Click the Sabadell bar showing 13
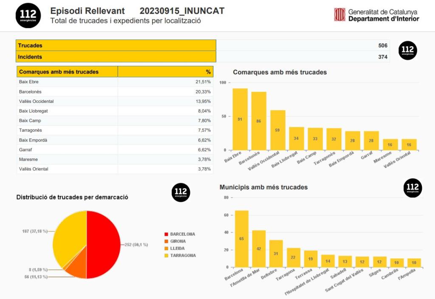This screenshot has width=435, height=299. tap(345, 262)
